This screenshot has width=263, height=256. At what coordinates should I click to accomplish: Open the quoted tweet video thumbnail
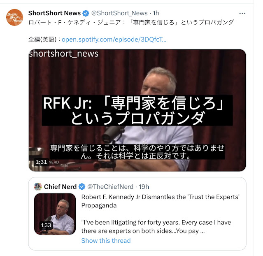(55, 214)
